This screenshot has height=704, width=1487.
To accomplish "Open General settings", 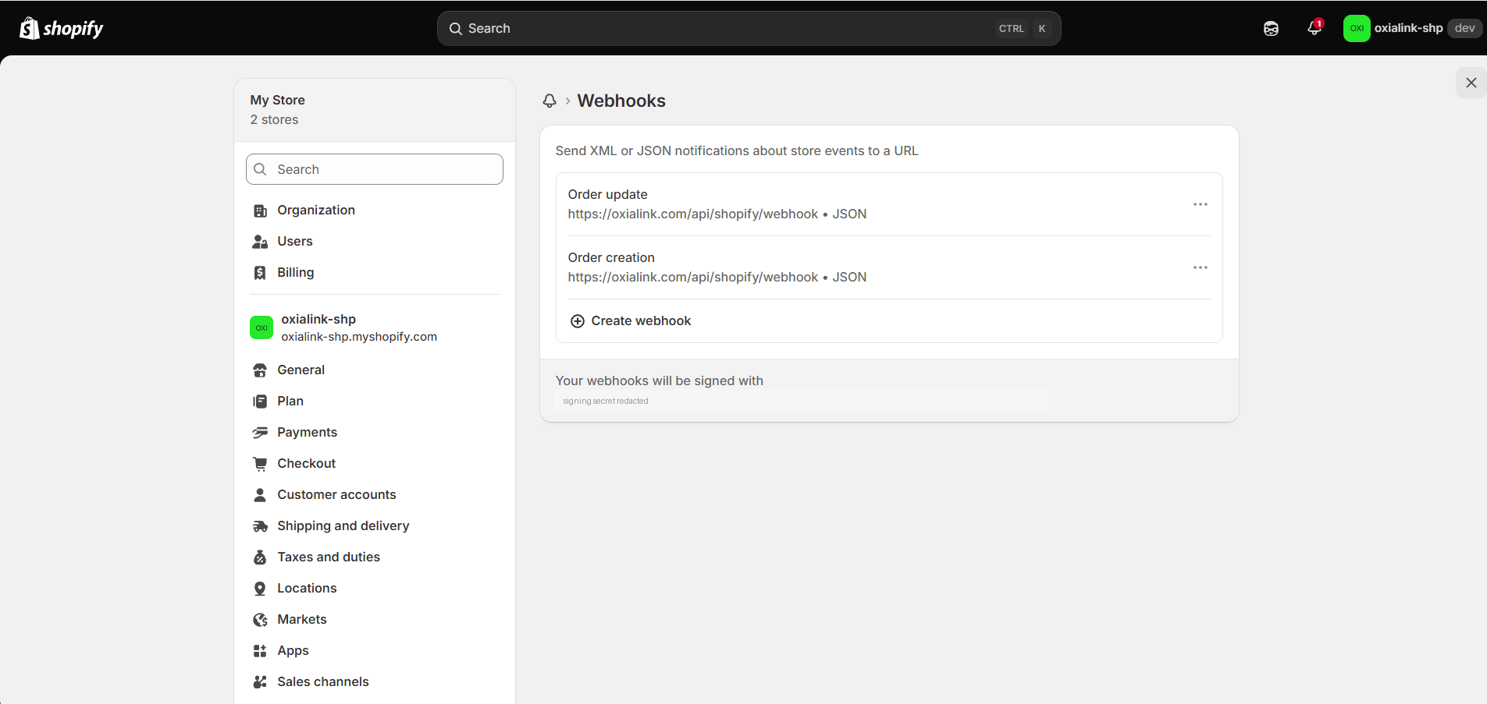I will 375,370.
